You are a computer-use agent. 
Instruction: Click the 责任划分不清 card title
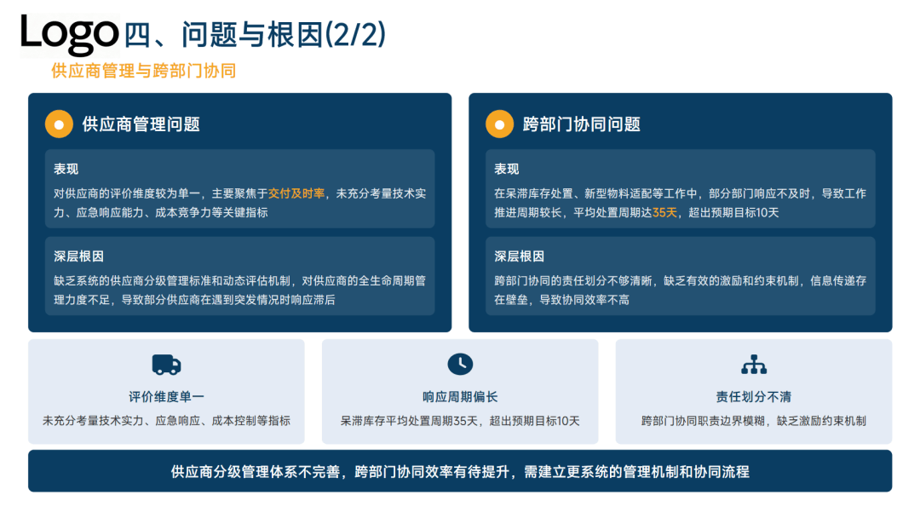click(754, 397)
